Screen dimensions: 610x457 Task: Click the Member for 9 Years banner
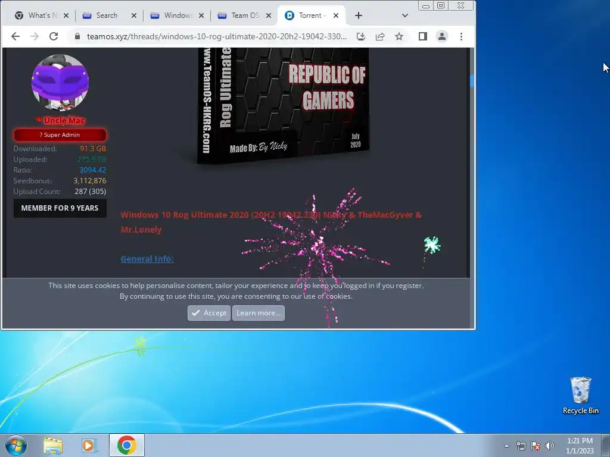[x=60, y=208]
